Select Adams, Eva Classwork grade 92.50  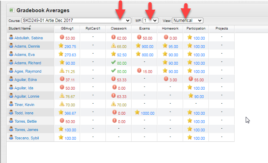(122, 55)
